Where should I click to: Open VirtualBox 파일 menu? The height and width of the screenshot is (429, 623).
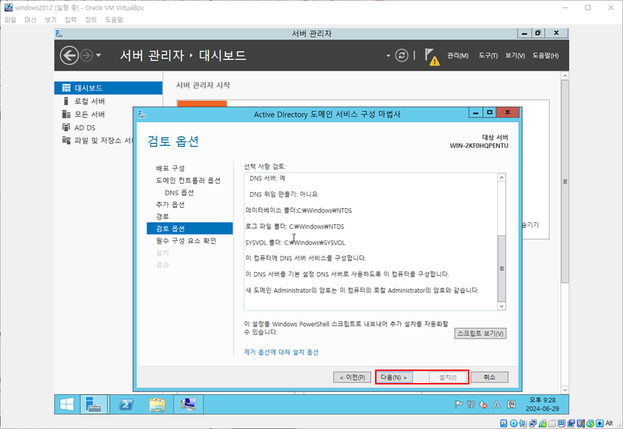(x=10, y=19)
